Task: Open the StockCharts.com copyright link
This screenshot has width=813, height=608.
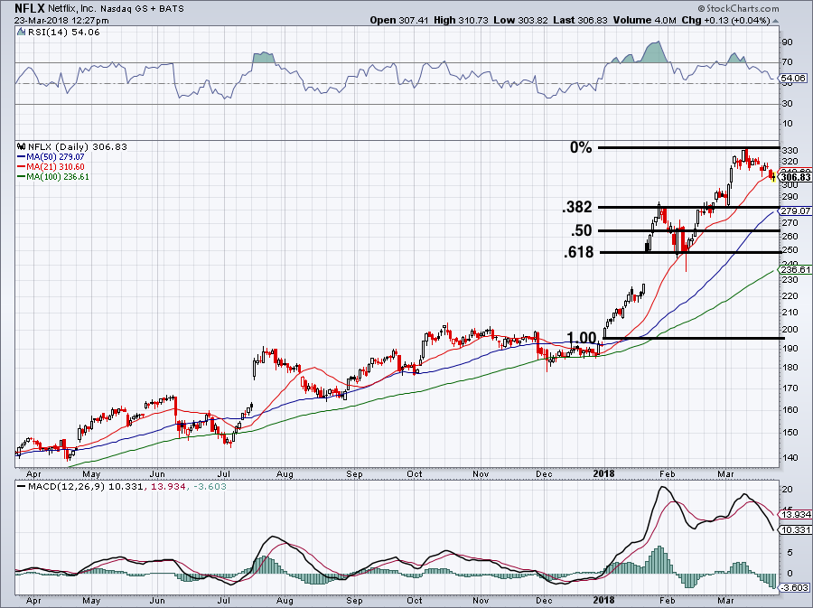Action: click(738, 8)
